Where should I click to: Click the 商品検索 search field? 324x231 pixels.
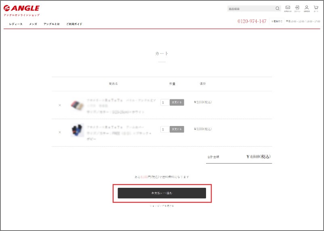tap(250, 8)
